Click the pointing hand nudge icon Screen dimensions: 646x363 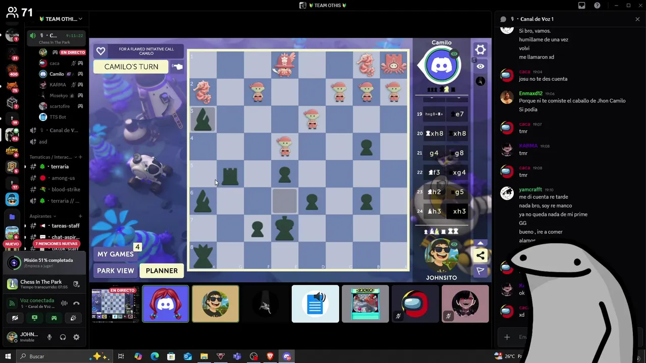coord(177,67)
